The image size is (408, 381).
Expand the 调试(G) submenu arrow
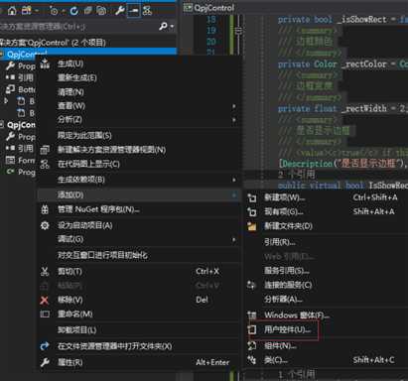pos(234,239)
